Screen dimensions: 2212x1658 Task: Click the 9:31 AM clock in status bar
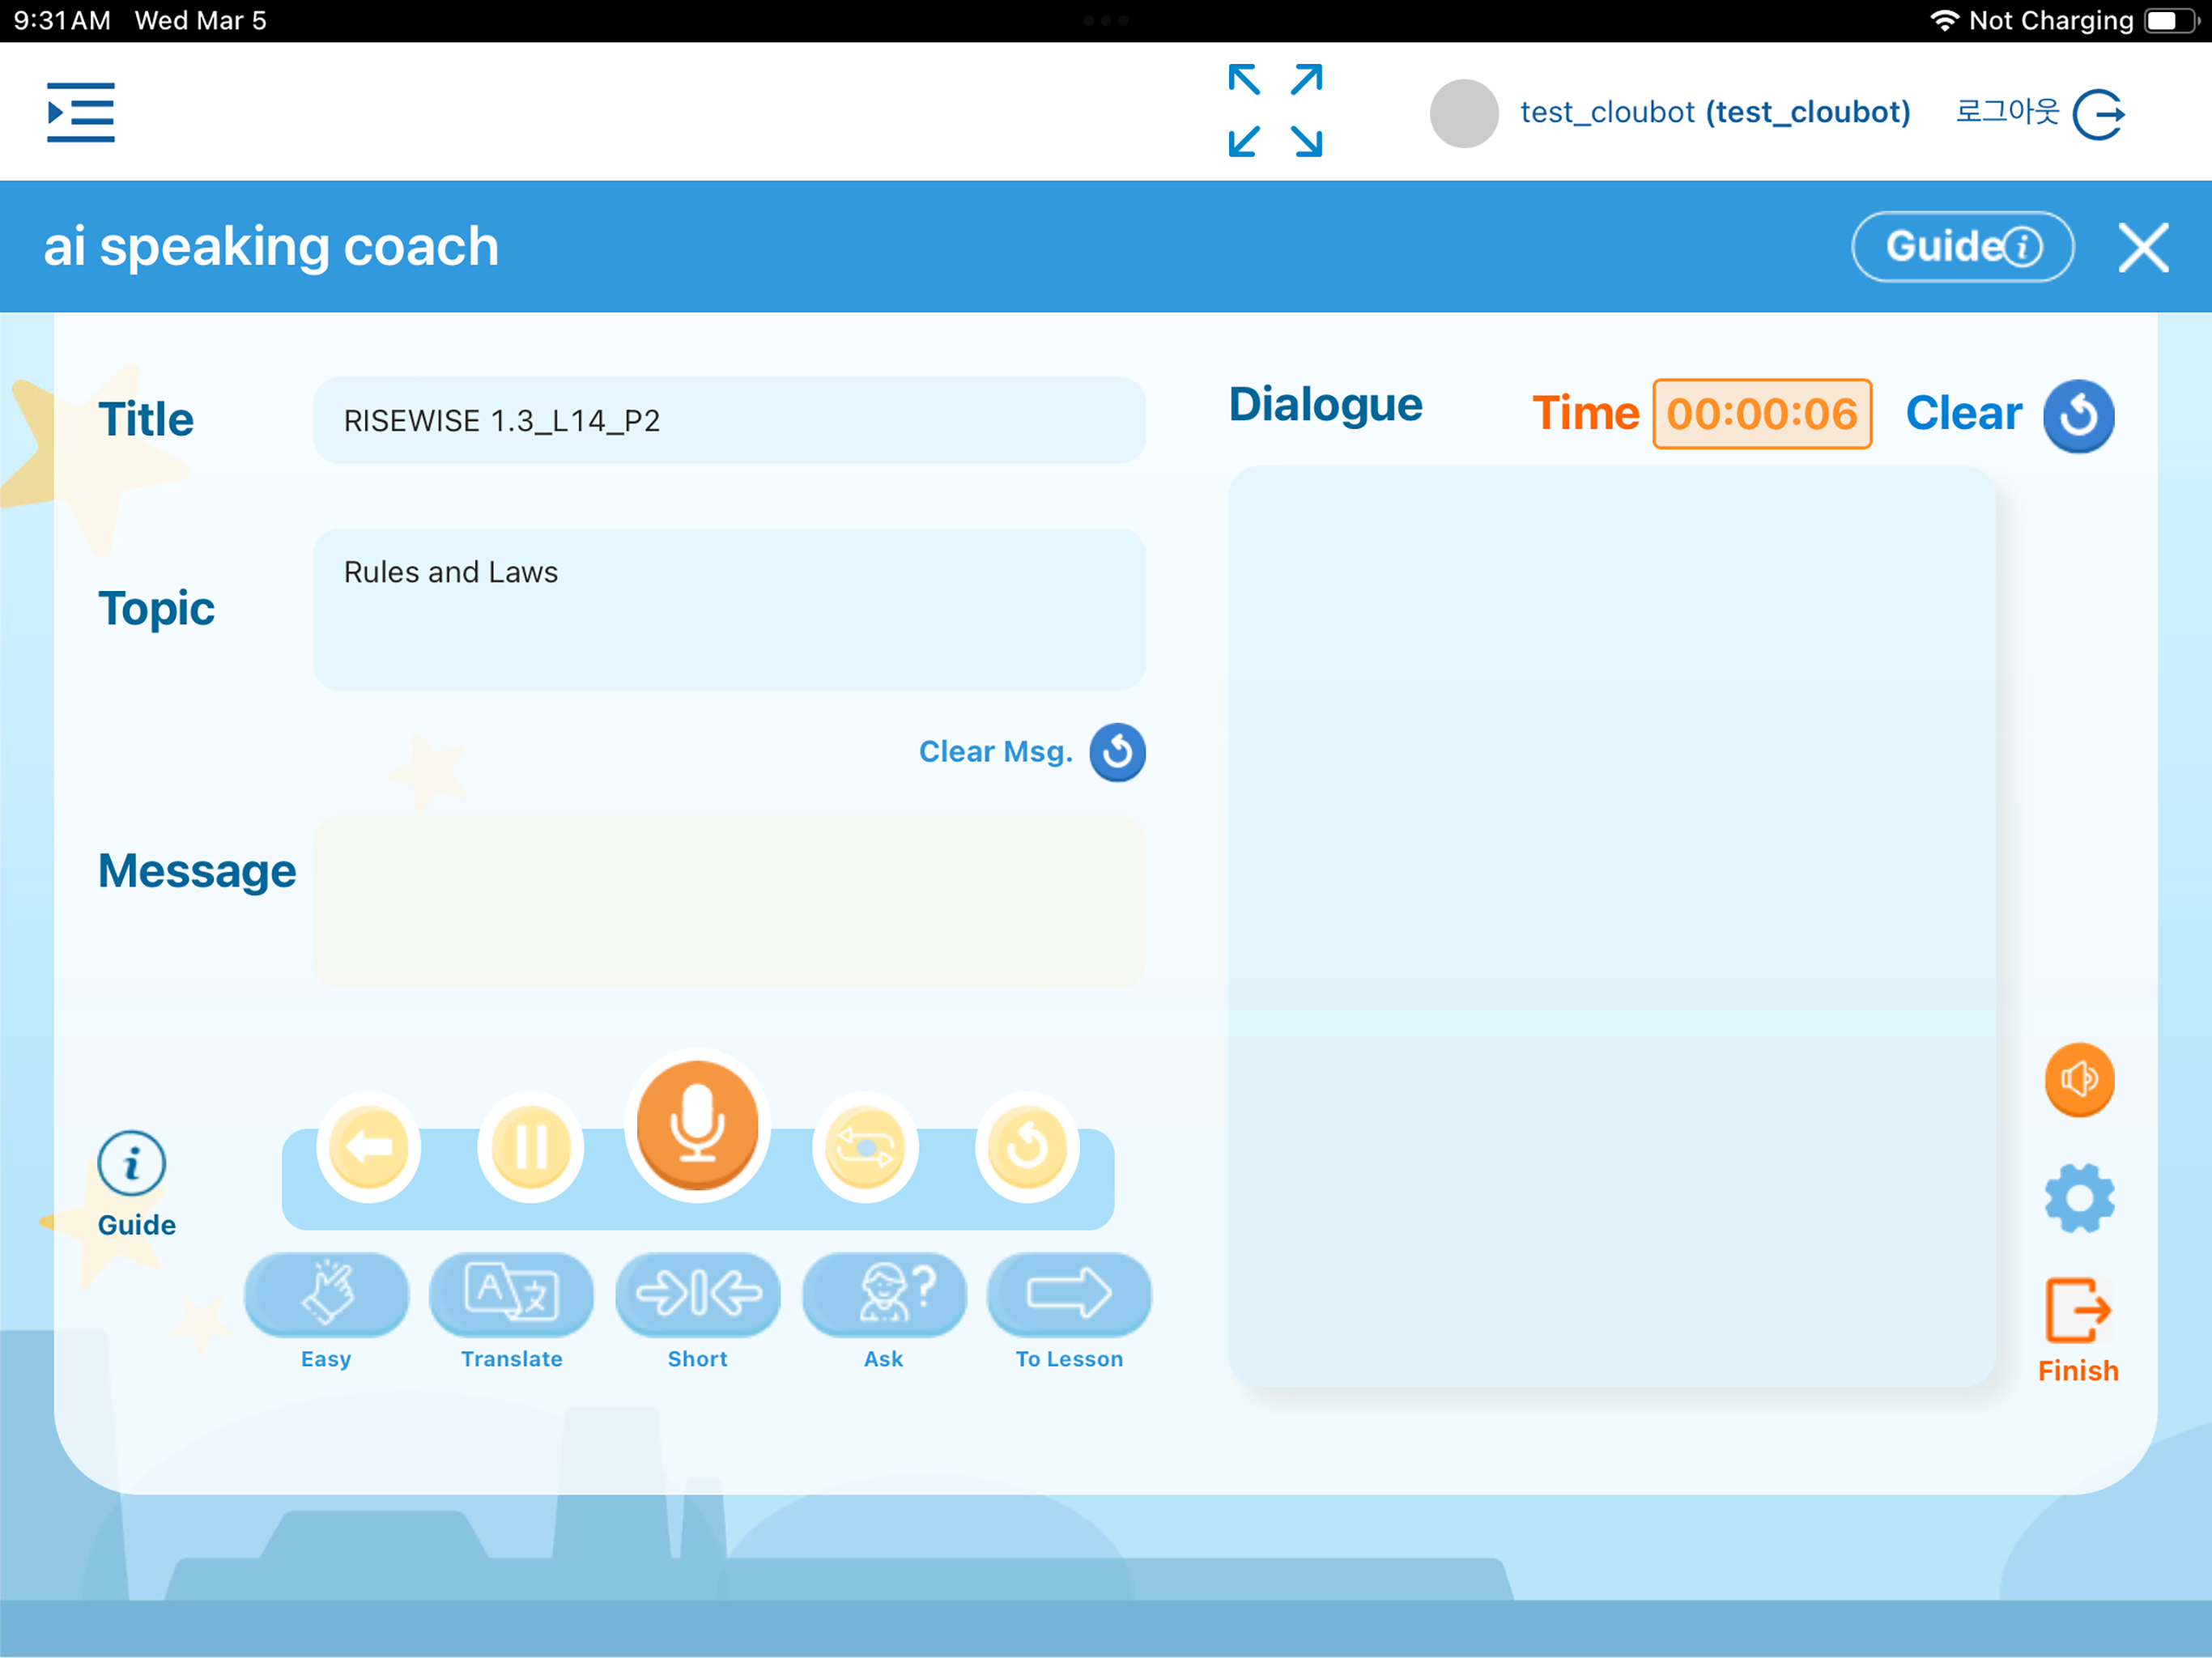point(62,20)
